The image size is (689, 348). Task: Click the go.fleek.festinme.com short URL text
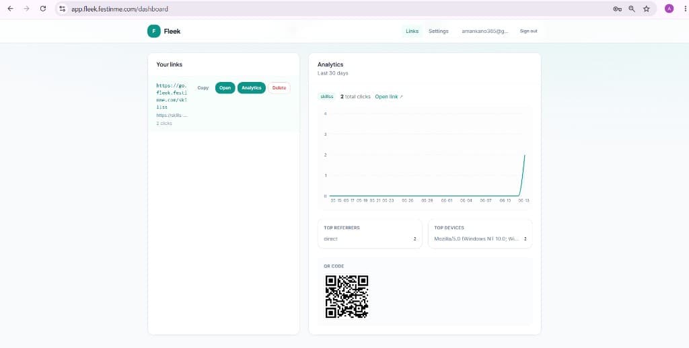pyautogui.click(x=172, y=96)
